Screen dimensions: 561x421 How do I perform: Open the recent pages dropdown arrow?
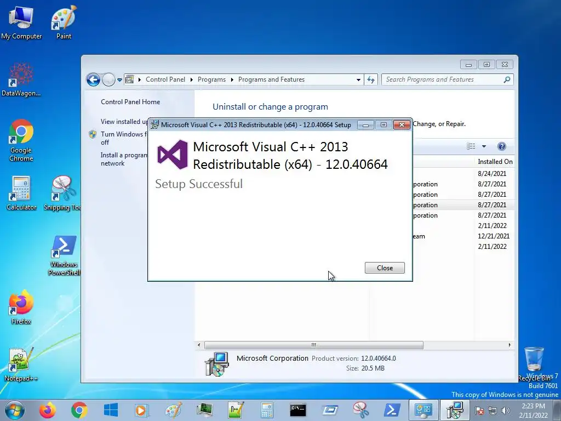pyautogui.click(x=120, y=80)
